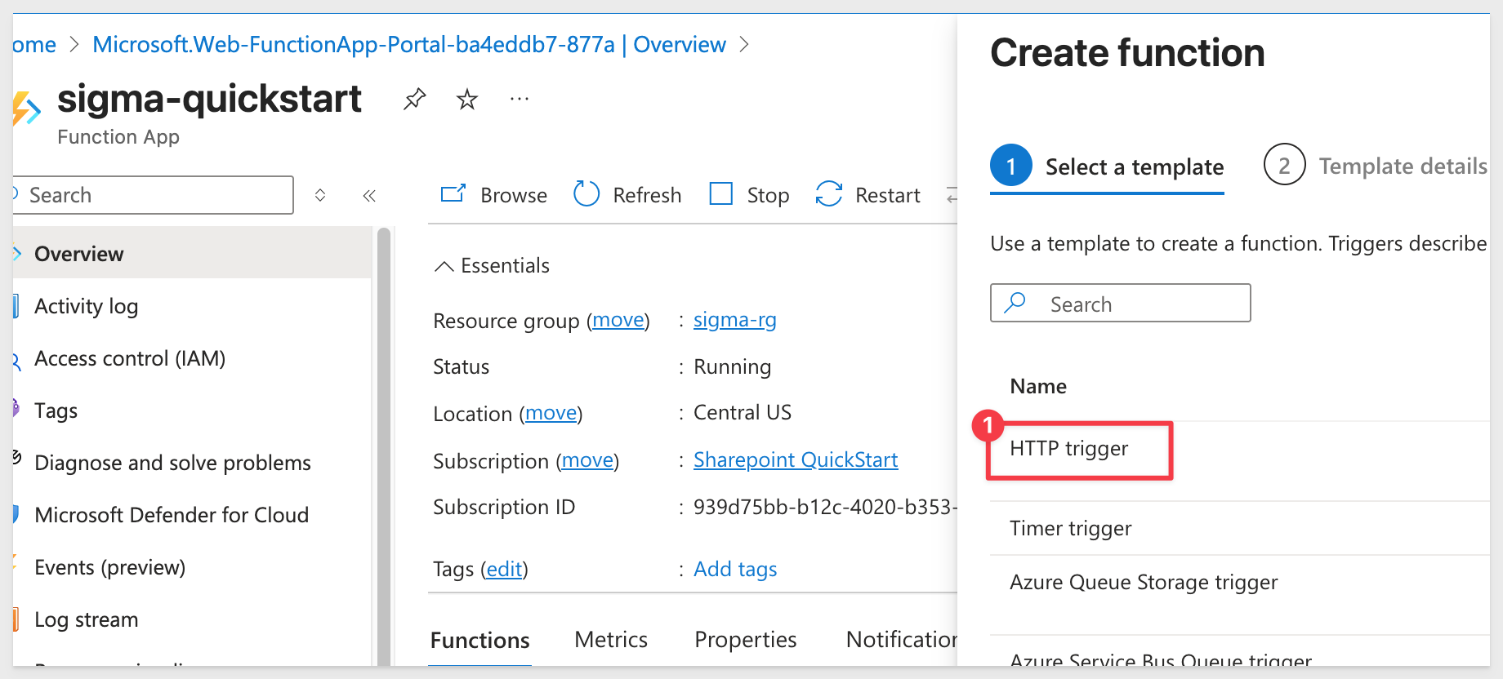Click the Restart button label
This screenshot has width=1503, height=679.
[x=888, y=195]
